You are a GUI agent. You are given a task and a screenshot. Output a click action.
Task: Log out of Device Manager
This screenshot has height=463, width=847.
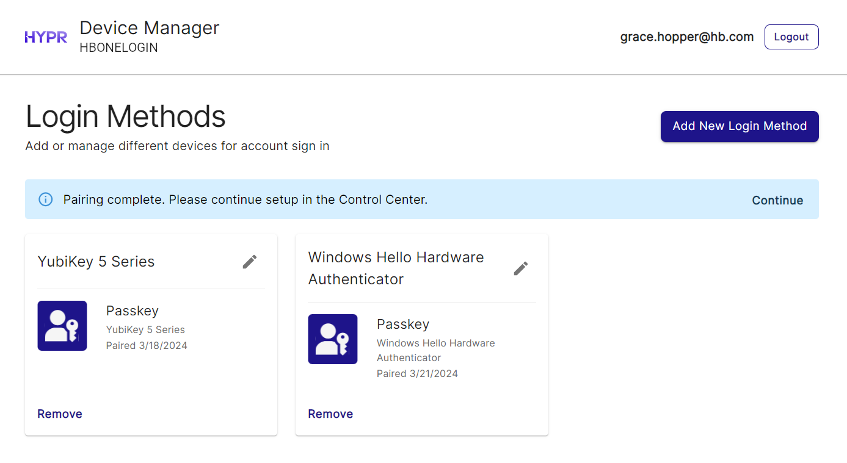791,37
